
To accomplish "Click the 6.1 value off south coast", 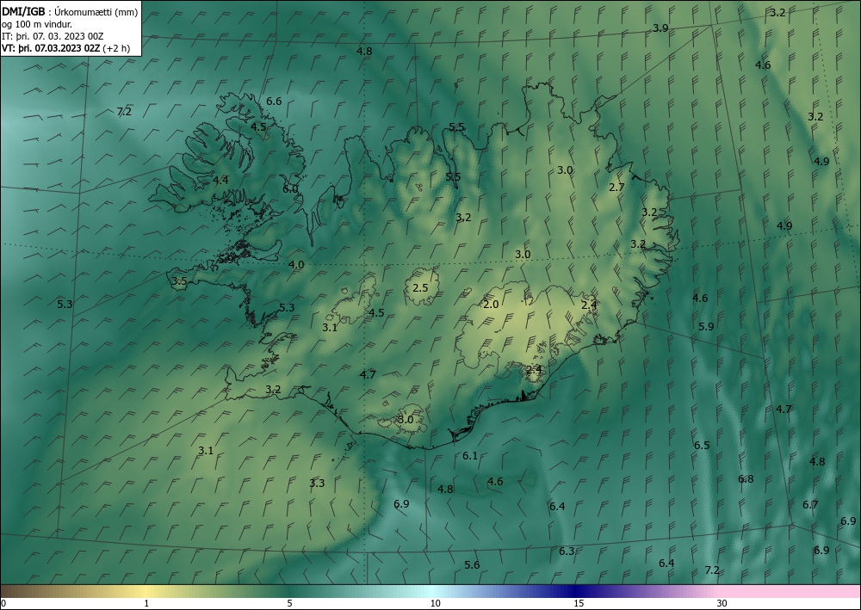I will (470, 456).
